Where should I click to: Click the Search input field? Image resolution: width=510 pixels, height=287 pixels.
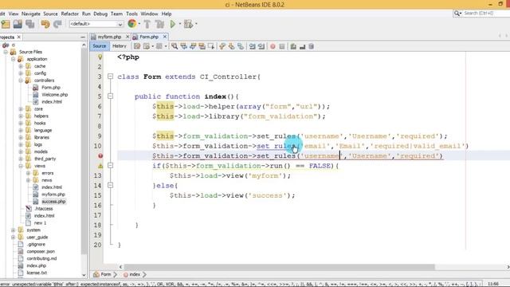[486, 14]
